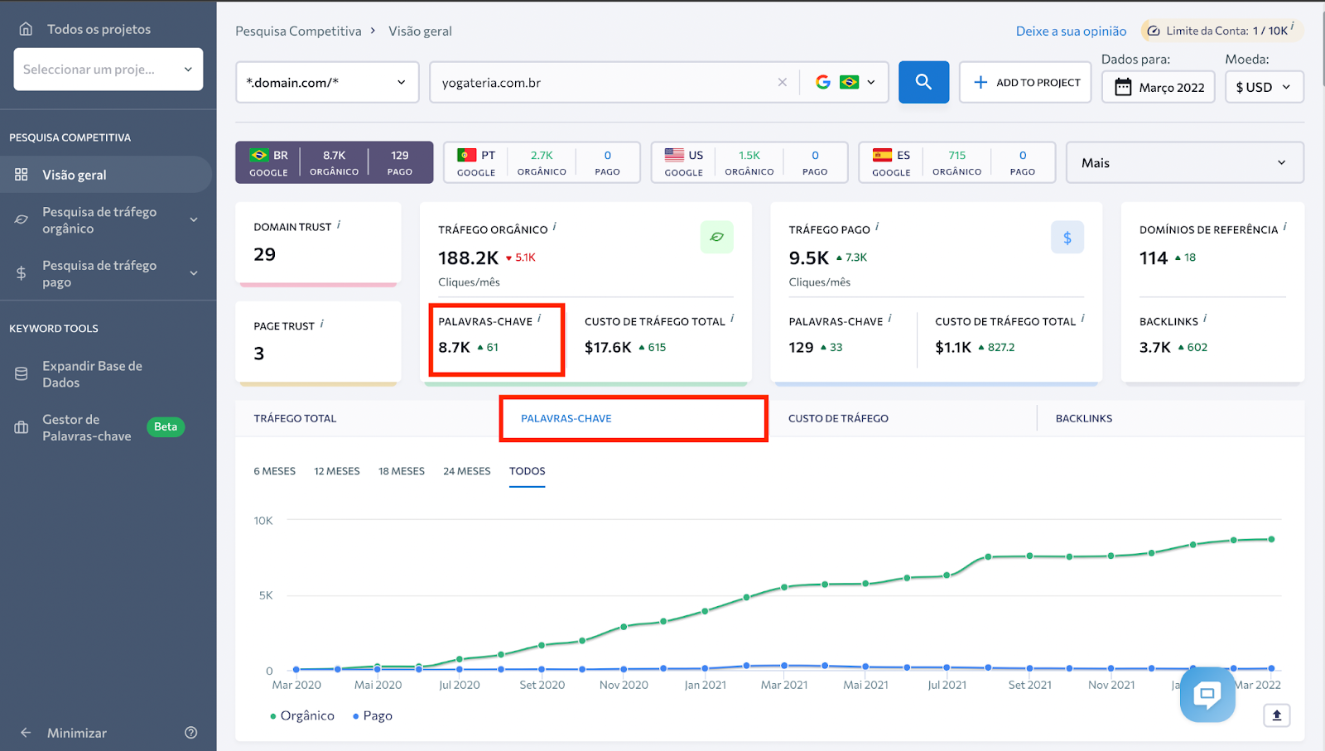Select the ES Google region card
Viewport: 1325px width, 751px height.
click(956, 162)
